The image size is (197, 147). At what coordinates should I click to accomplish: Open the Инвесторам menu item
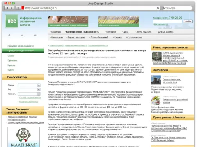[57, 37]
